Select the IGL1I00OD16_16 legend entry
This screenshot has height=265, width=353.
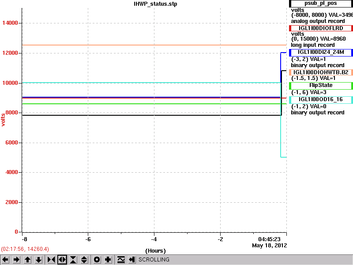tap(321, 100)
